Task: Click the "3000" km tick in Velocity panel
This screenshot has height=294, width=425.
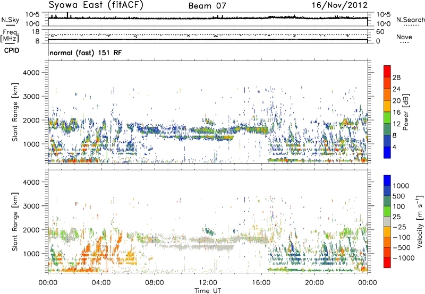Action: [31, 206]
